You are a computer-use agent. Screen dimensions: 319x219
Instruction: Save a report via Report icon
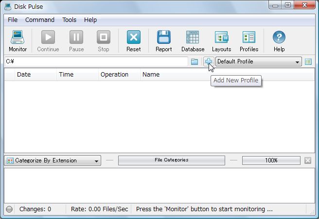(x=164, y=37)
